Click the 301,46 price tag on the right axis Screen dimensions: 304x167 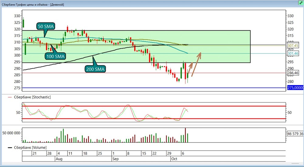point(293,53)
